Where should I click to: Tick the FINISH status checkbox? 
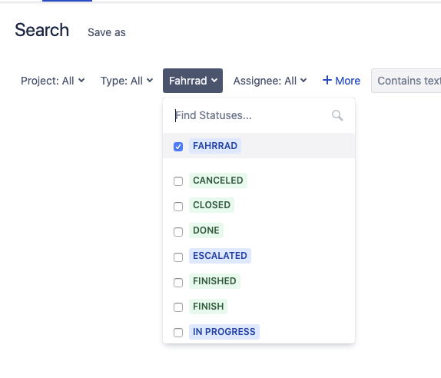(x=178, y=307)
